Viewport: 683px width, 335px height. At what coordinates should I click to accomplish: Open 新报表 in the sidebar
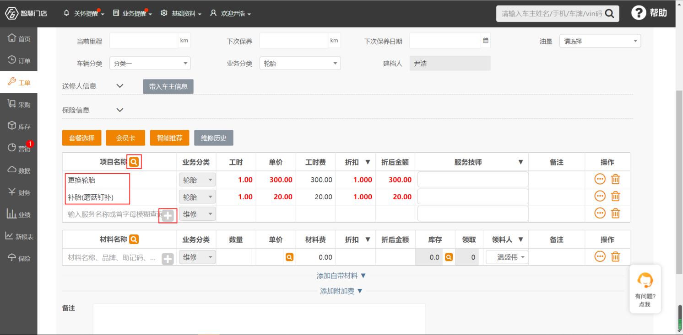click(x=19, y=236)
